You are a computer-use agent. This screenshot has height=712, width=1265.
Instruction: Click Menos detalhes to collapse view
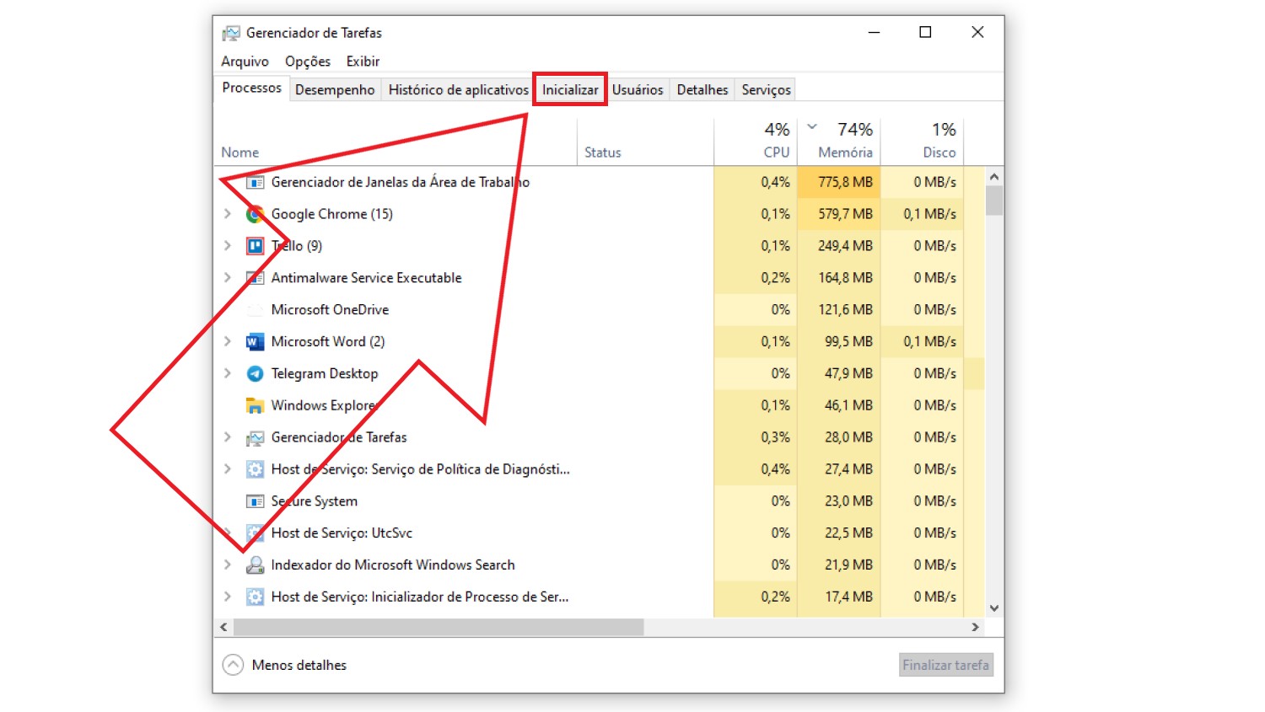284,665
